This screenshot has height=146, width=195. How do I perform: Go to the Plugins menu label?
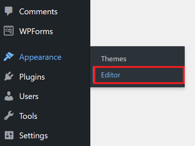coord(32,77)
